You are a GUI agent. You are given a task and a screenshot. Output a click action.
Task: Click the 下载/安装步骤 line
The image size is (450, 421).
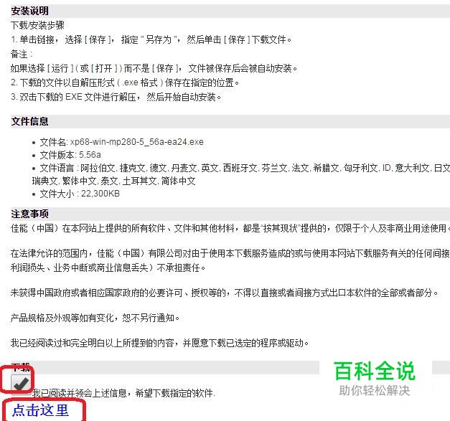37,25
